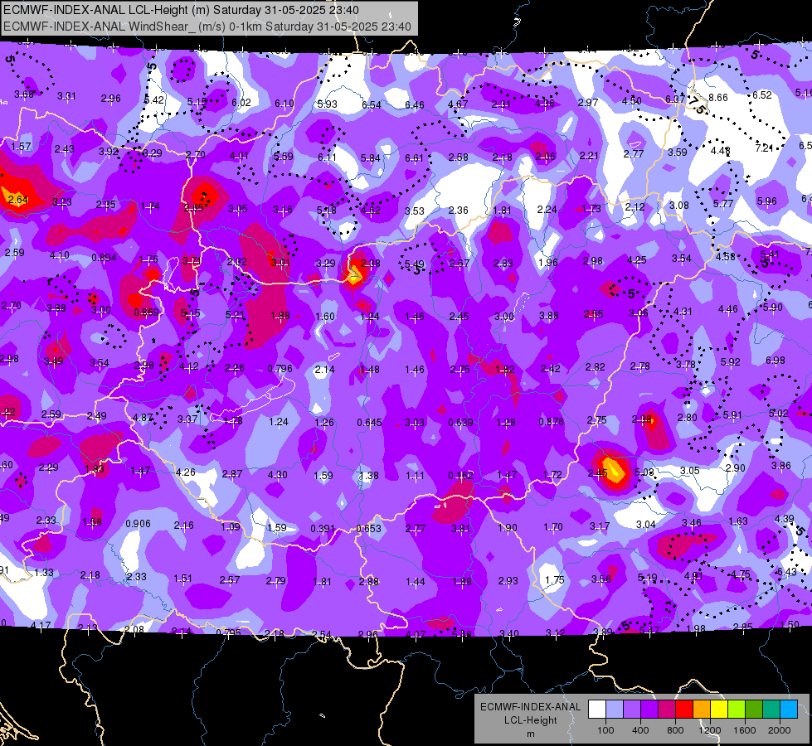The height and width of the screenshot is (746, 812).
Task: Click the wind shear value 8.66
Action: click(x=718, y=97)
